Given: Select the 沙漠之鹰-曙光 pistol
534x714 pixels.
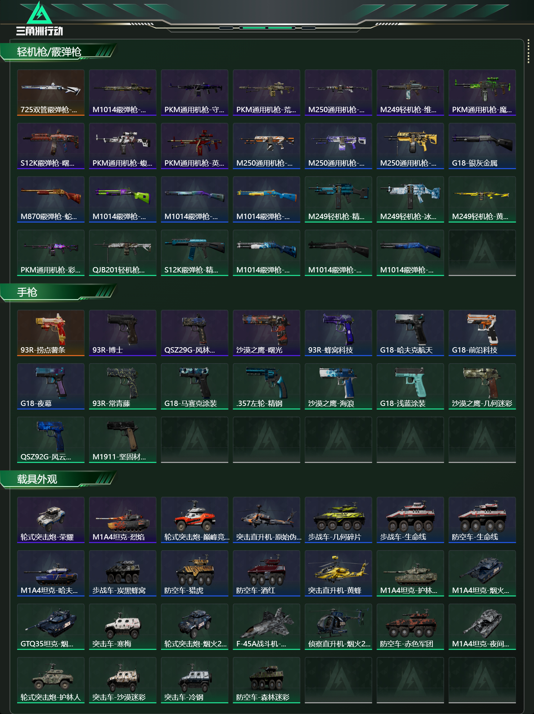Looking at the screenshot, I should [x=266, y=333].
